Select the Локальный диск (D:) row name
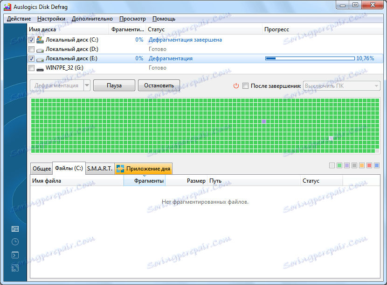Viewport: 387px width, 285px height. coord(72,49)
